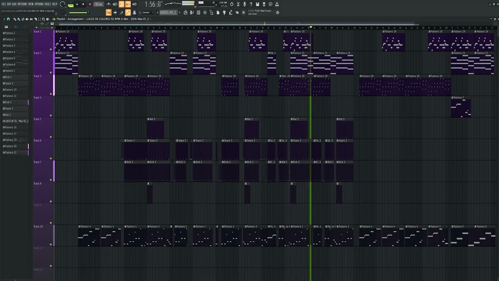Open the EDIT menu

[x=9, y=4]
